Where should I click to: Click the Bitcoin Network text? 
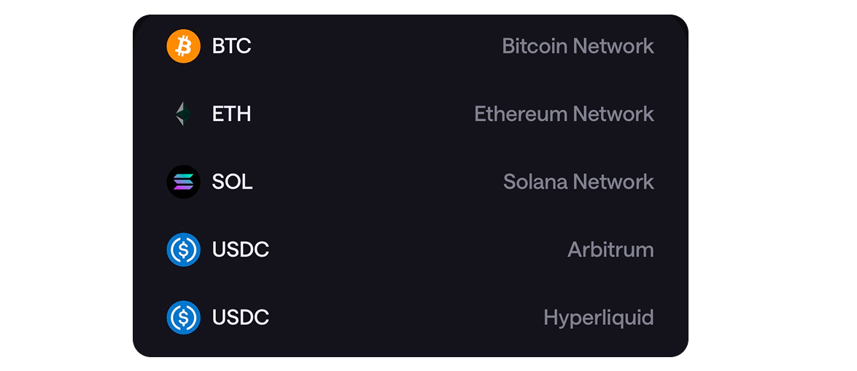point(578,46)
